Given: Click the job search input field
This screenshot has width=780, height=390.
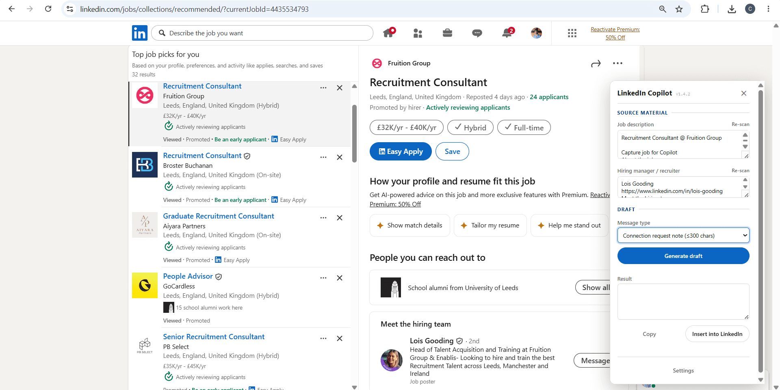Looking at the screenshot, I should [x=262, y=33].
